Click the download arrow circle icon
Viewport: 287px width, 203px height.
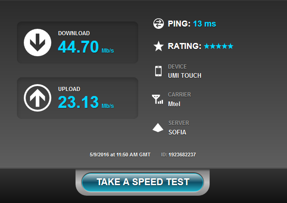[x=38, y=43]
